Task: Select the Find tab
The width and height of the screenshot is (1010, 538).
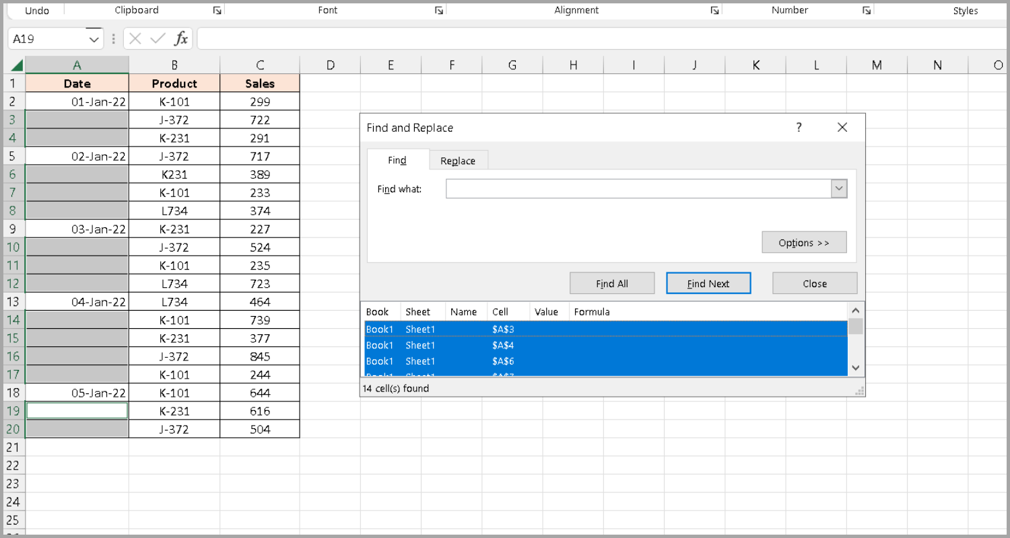Action: [397, 160]
